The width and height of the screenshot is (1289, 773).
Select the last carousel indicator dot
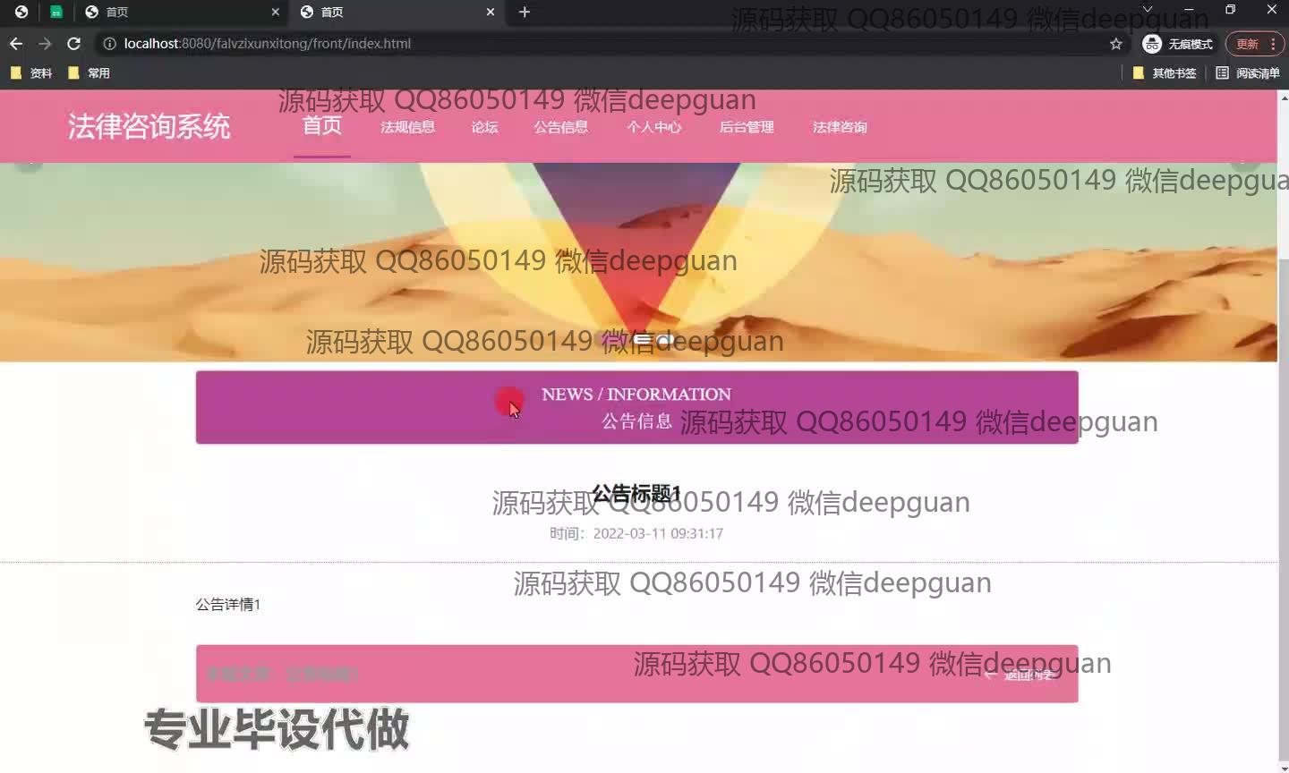[665, 340]
